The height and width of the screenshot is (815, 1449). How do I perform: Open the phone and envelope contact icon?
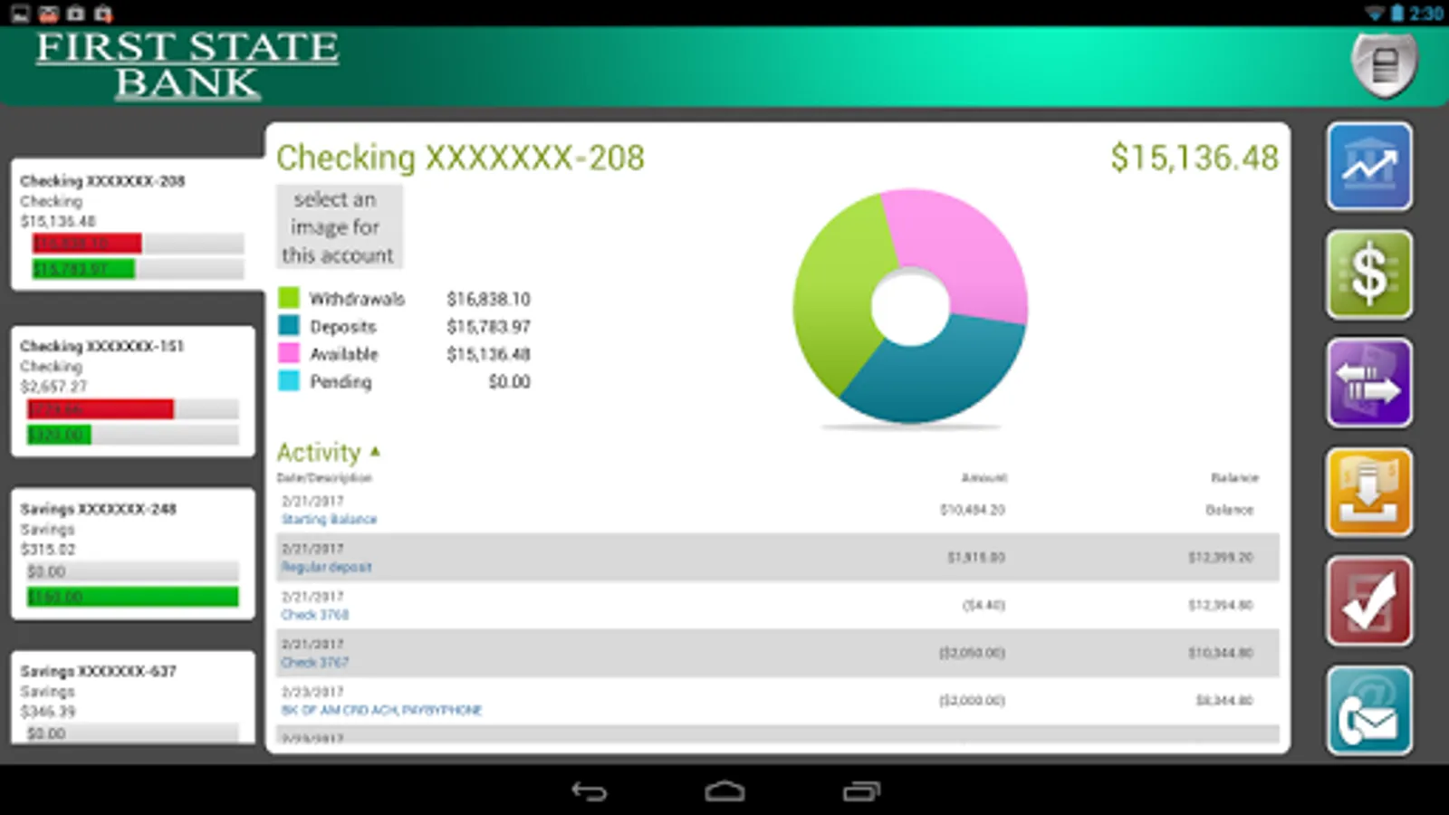click(x=1369, y=711)
